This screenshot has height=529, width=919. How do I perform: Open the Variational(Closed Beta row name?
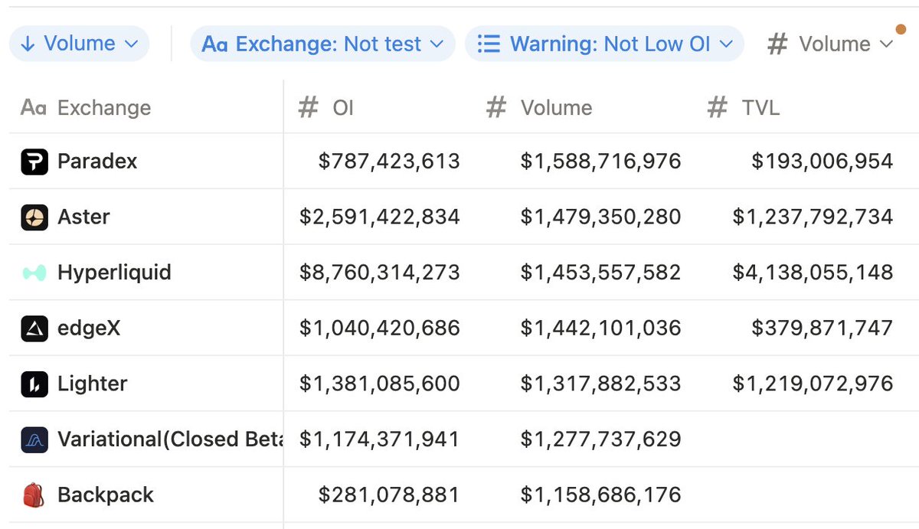(170, 439)
